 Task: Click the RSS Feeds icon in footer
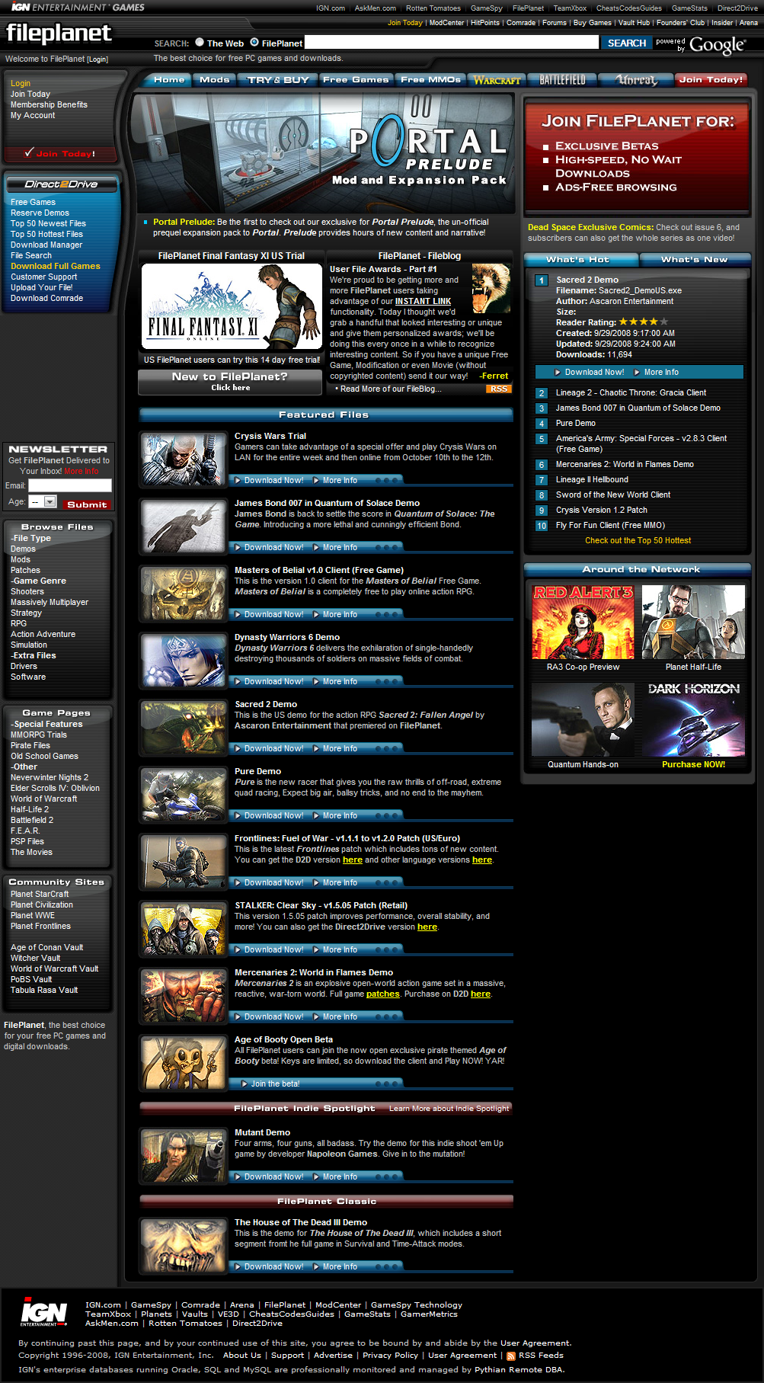511,1356
